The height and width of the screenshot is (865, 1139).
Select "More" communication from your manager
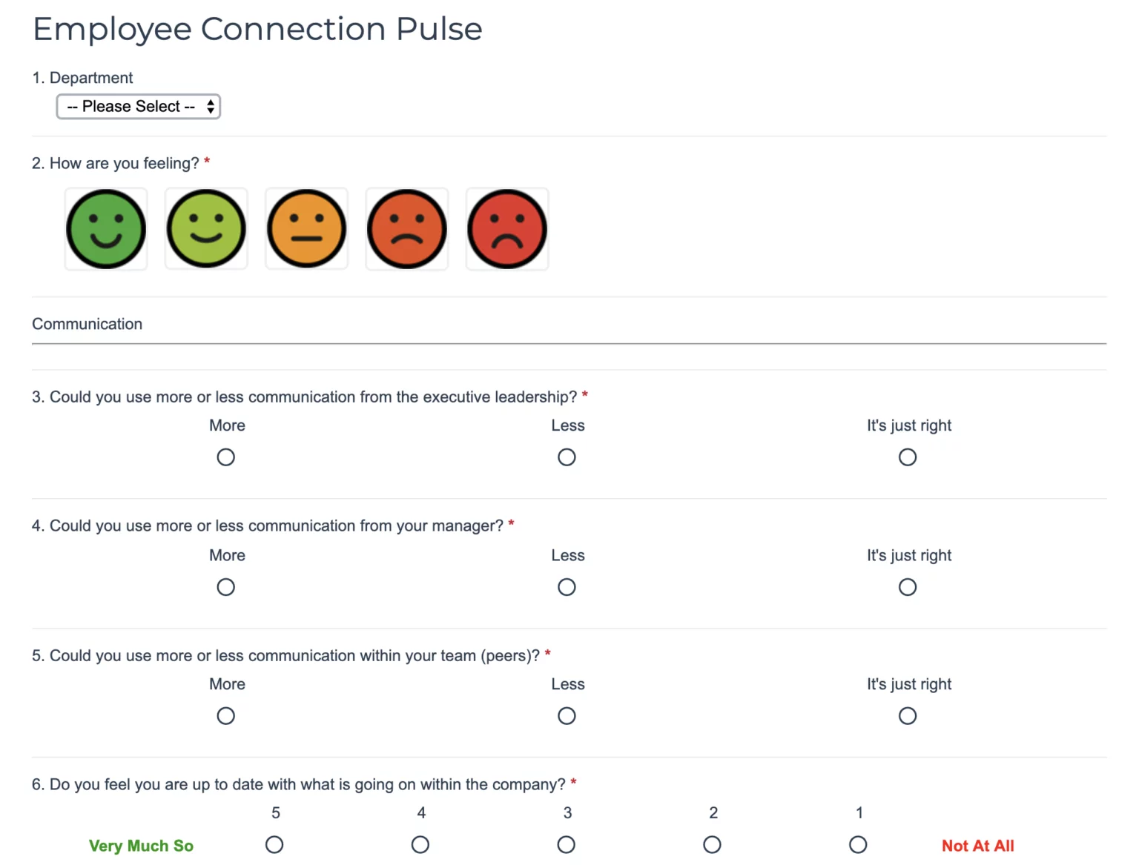pos(225,586)
